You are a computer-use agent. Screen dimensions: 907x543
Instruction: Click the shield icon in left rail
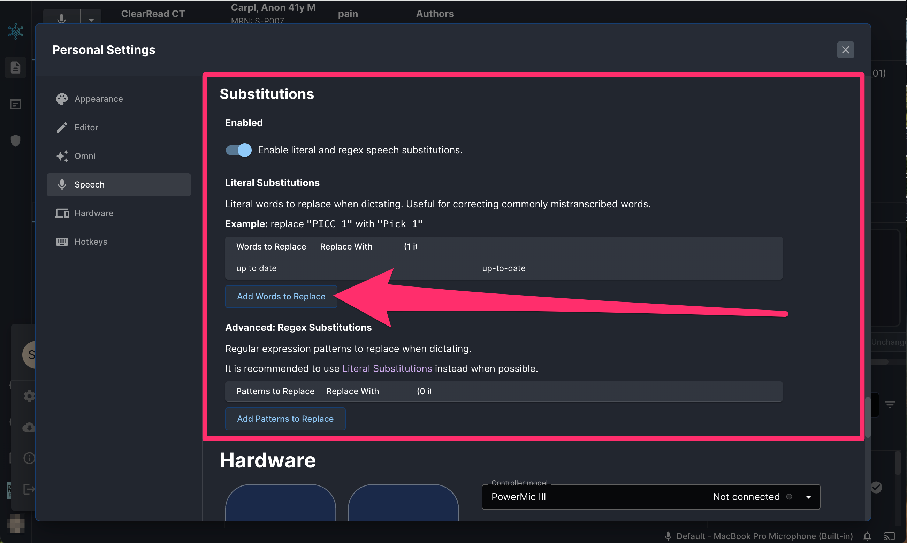(x=15, y=140)
